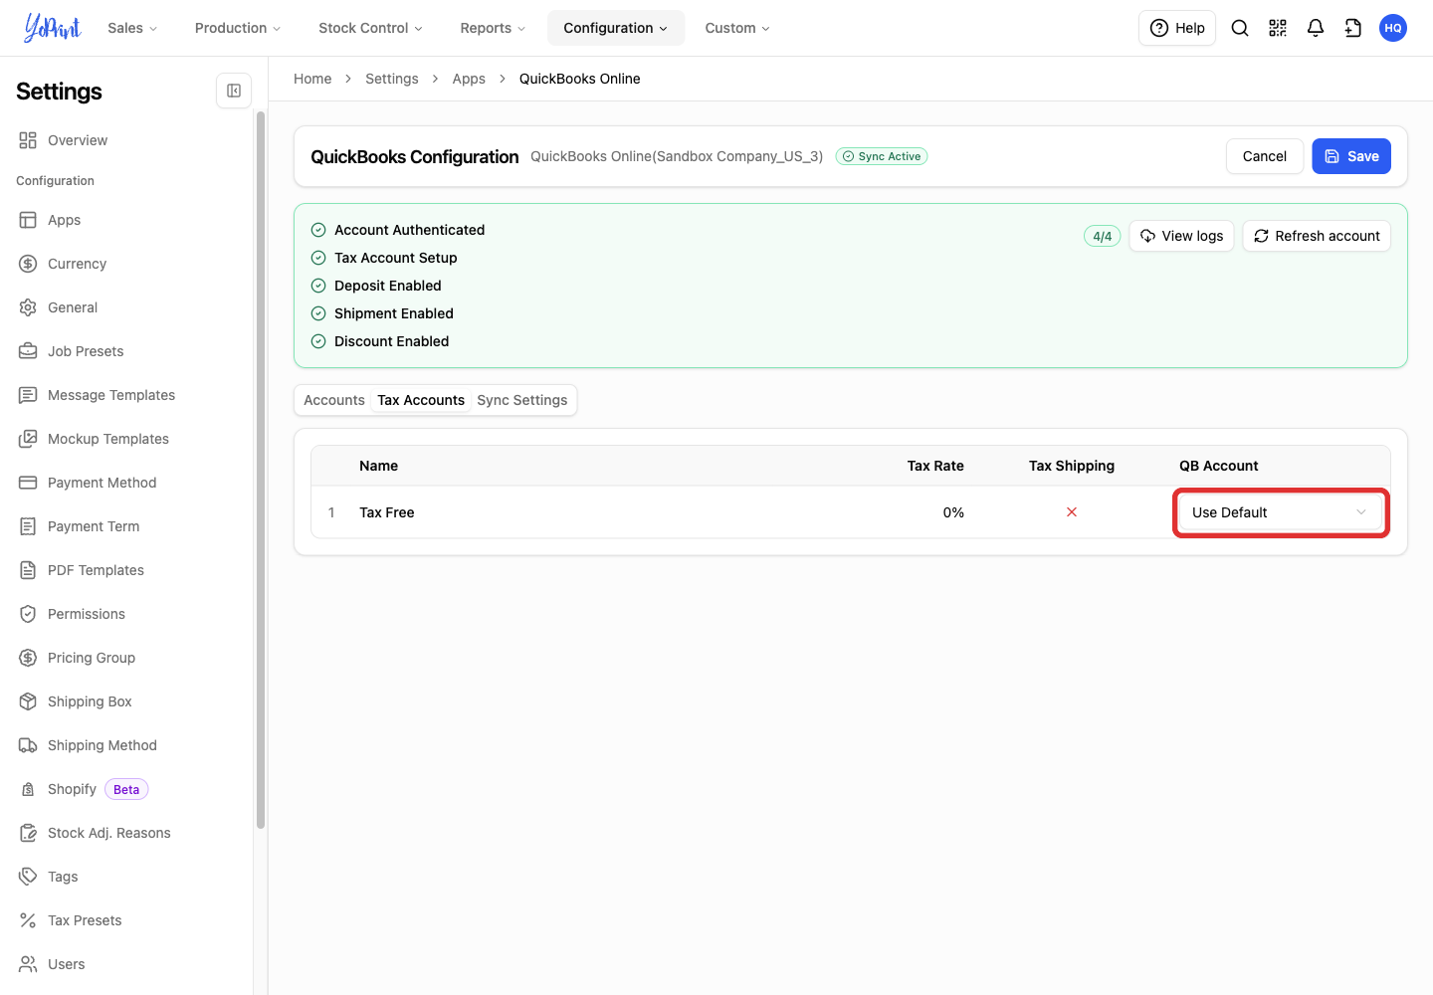
Task: Go to Settings breadcrumb link
Action: [x=392, y=79]
